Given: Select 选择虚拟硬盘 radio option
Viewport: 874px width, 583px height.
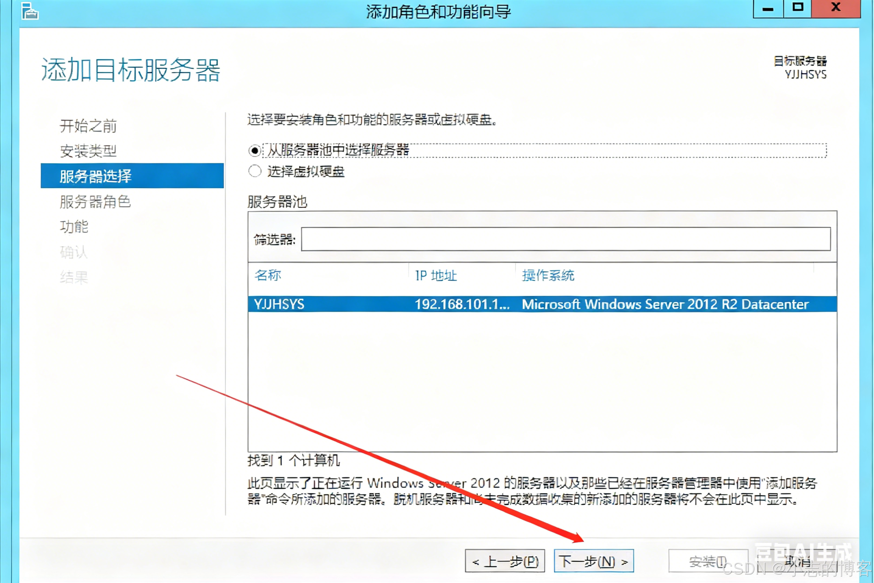Looking at the screenshot, I should 254,172.
